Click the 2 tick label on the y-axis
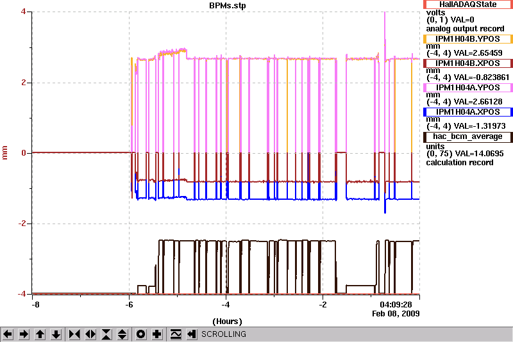 (x=23, y=83)
